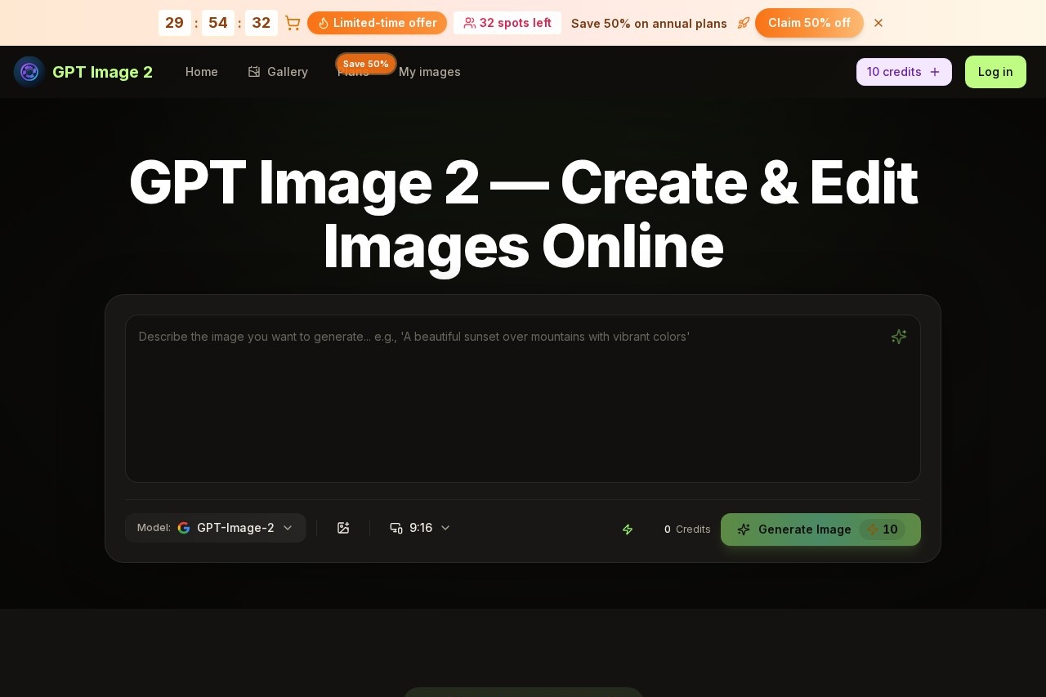Click the countdown minutes box showing 54
Image resolution: width=1046 pixels, height=697 pixels.
click(x=218, y=23)
